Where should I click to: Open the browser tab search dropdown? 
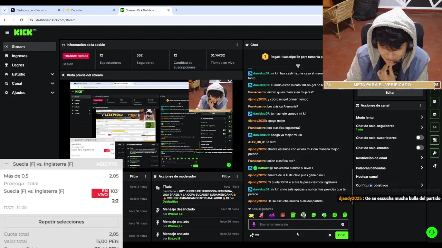(5, 10)
